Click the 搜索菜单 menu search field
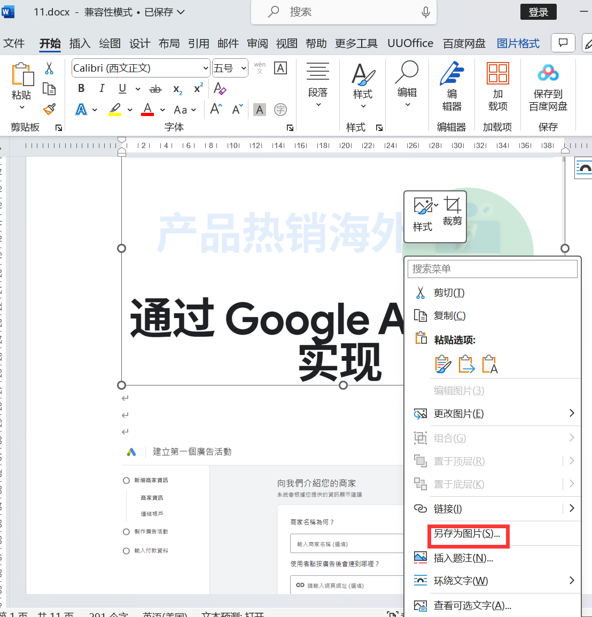 [493, 269]
